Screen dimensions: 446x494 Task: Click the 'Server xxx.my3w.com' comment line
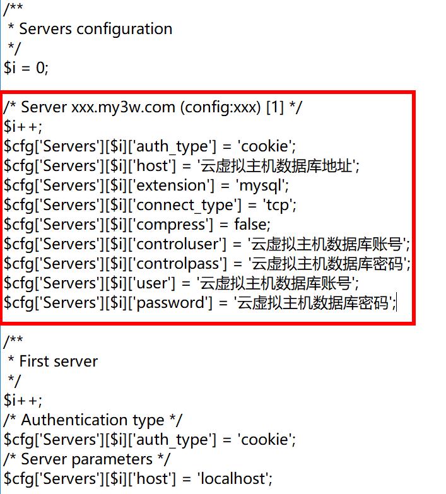153,107
